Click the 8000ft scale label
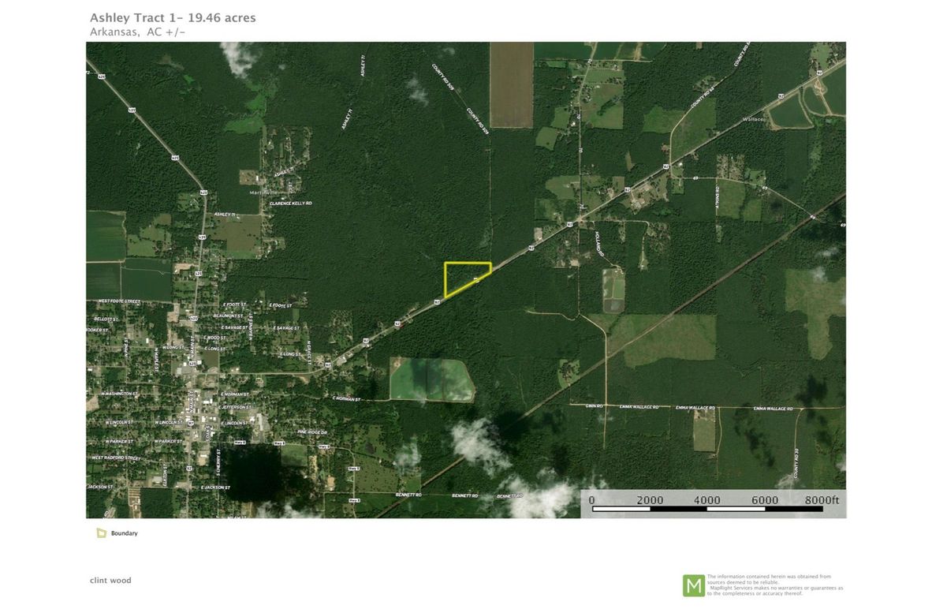The image size is (932, 609). 823,499
